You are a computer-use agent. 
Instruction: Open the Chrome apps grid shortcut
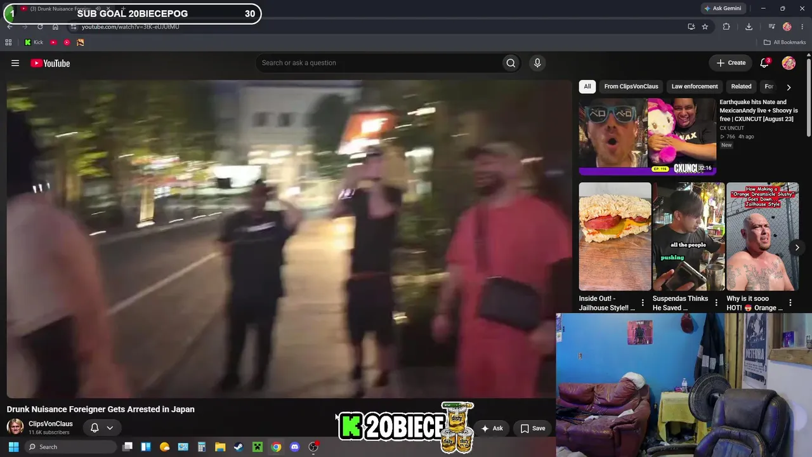8,43
